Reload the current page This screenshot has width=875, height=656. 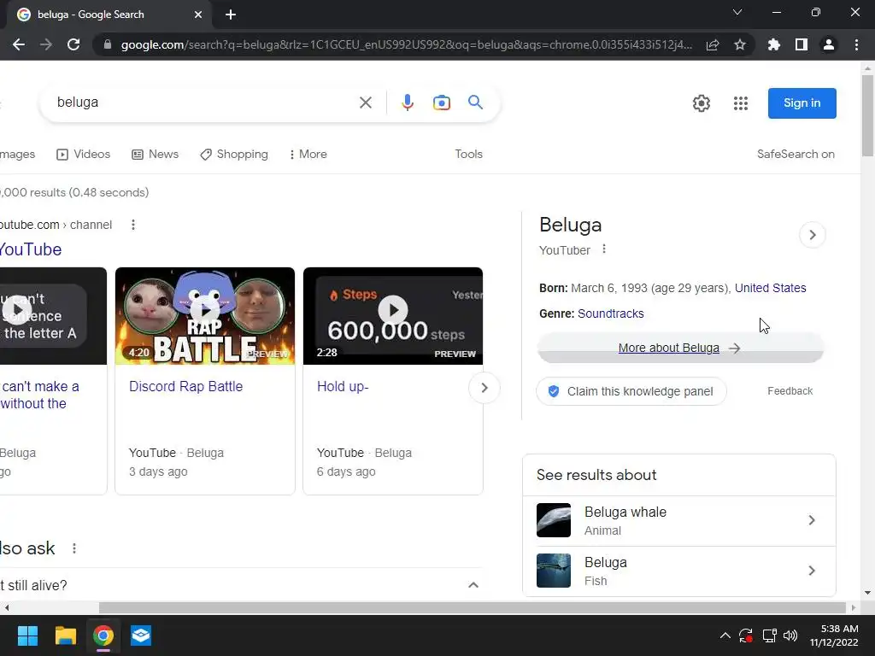(73, 44)
